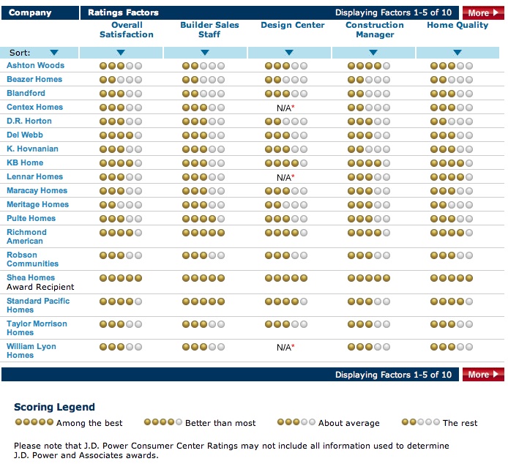
Task: Open Del Webb company link
Action: (25, 135)
